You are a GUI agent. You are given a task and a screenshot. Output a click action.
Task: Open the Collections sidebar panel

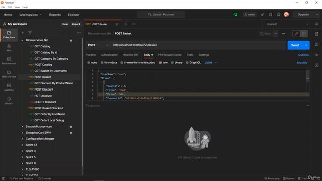point(9,35)
